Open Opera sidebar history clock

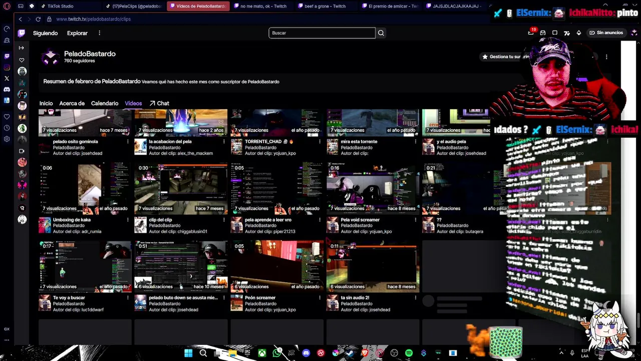click(7, 128)
